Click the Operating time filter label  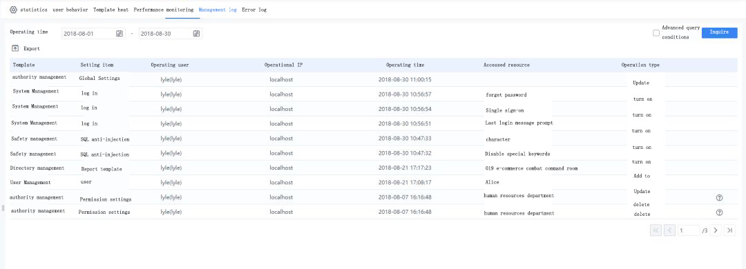29,32
